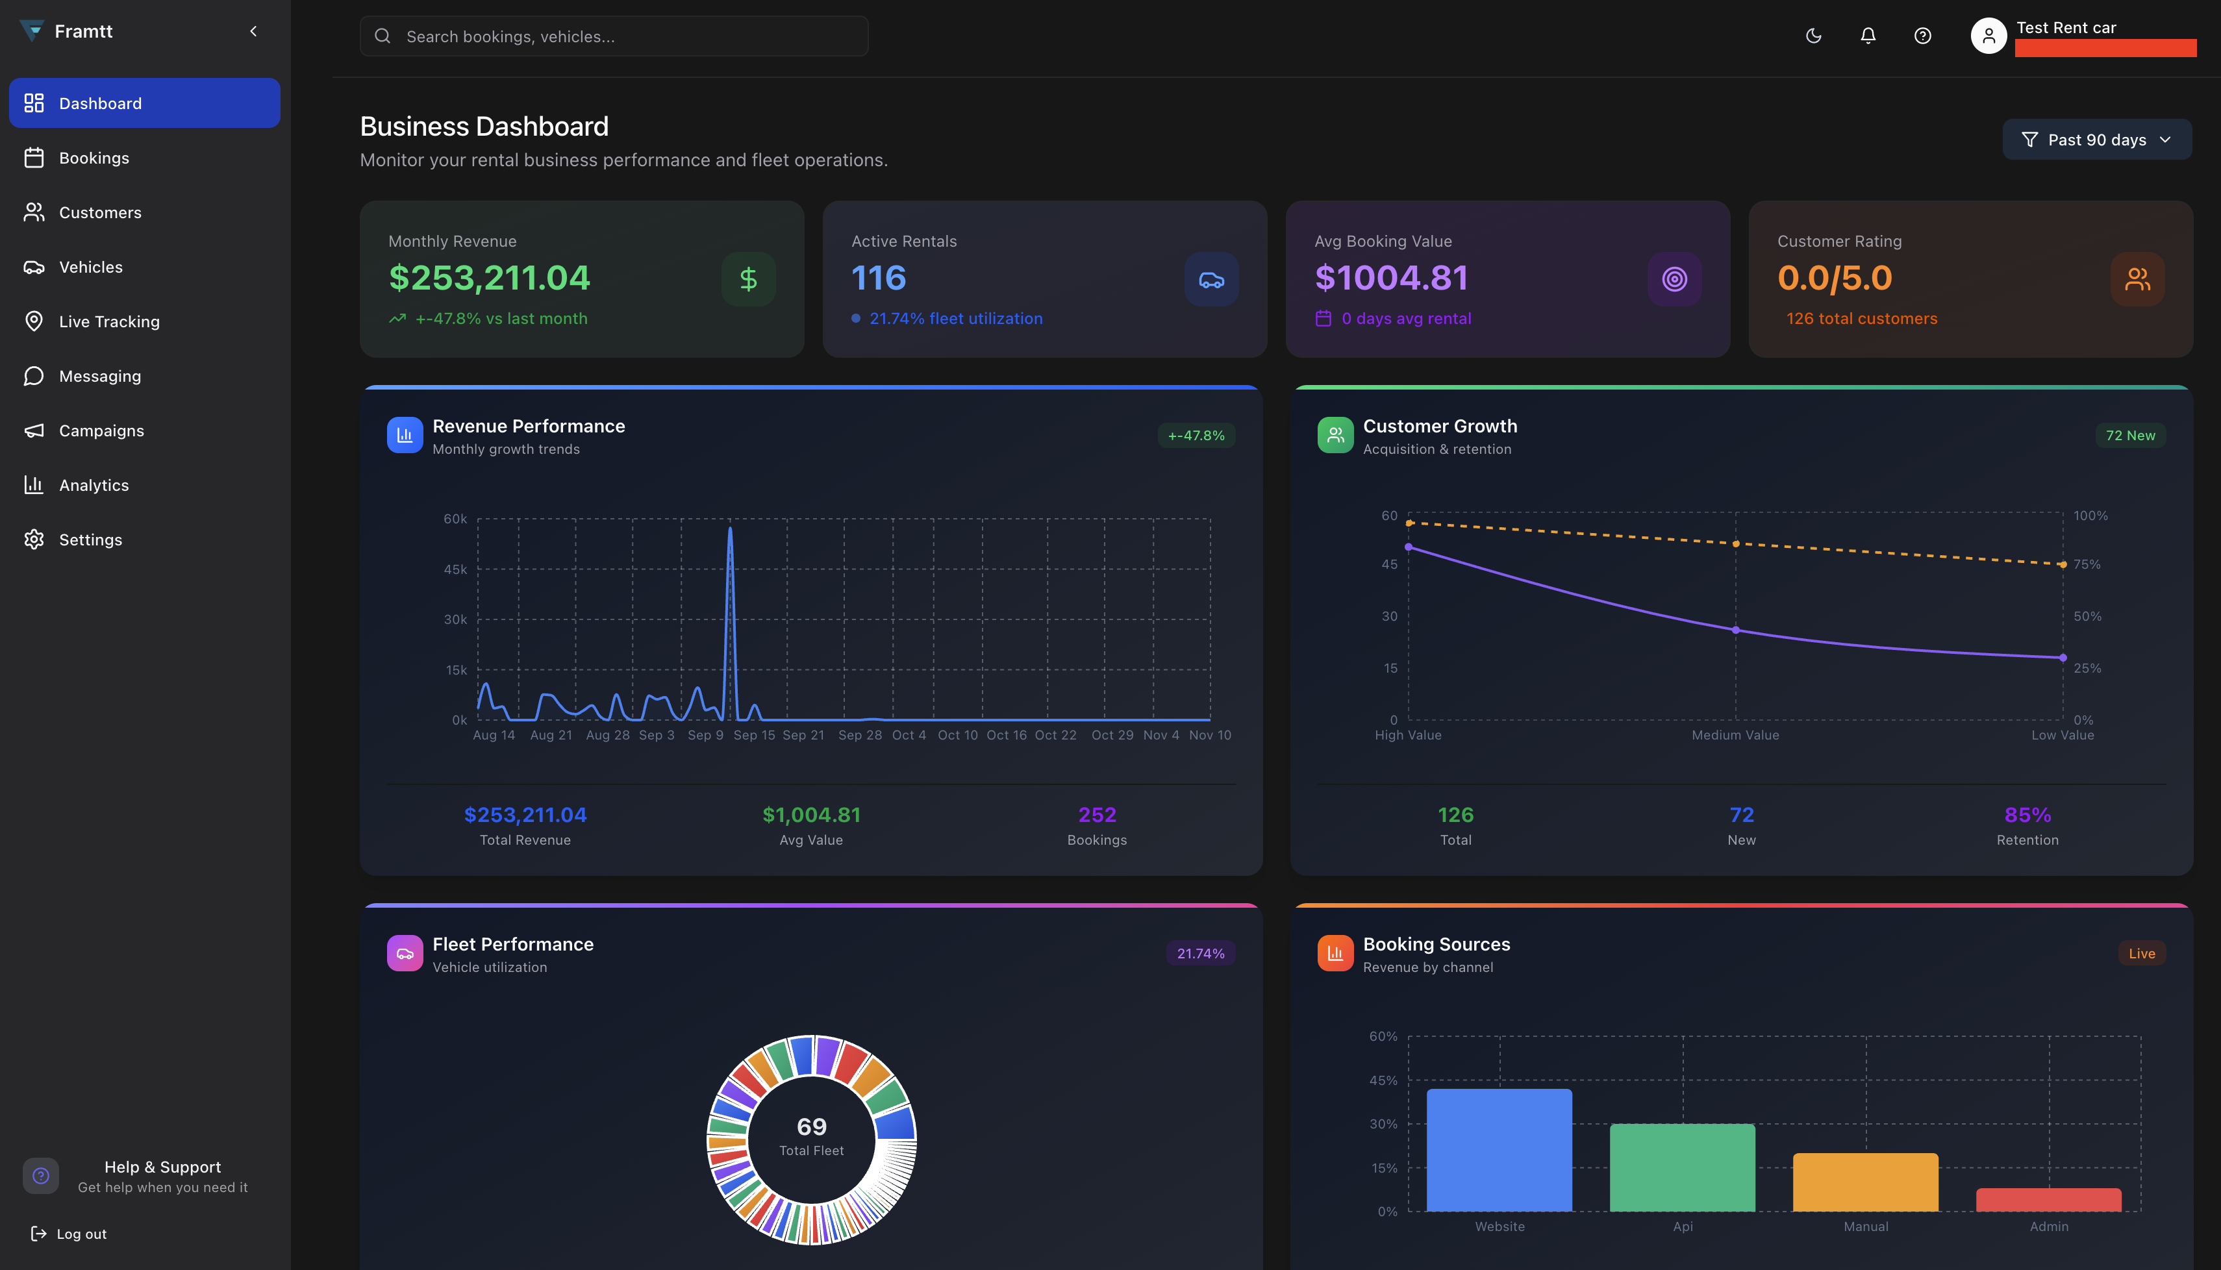Toggle dark mode with the moon icon

tap(1813, 36)
